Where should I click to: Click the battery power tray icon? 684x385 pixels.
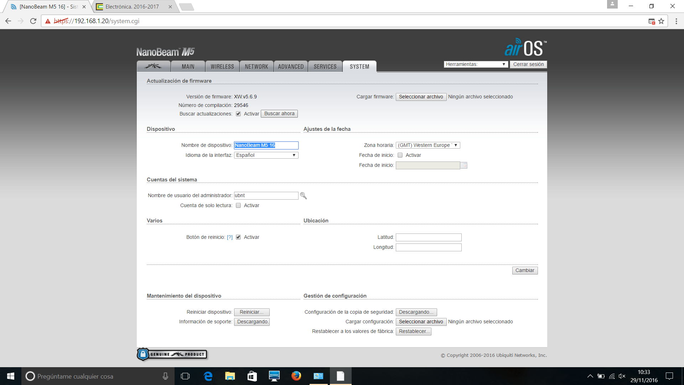[x=601, y=376]
